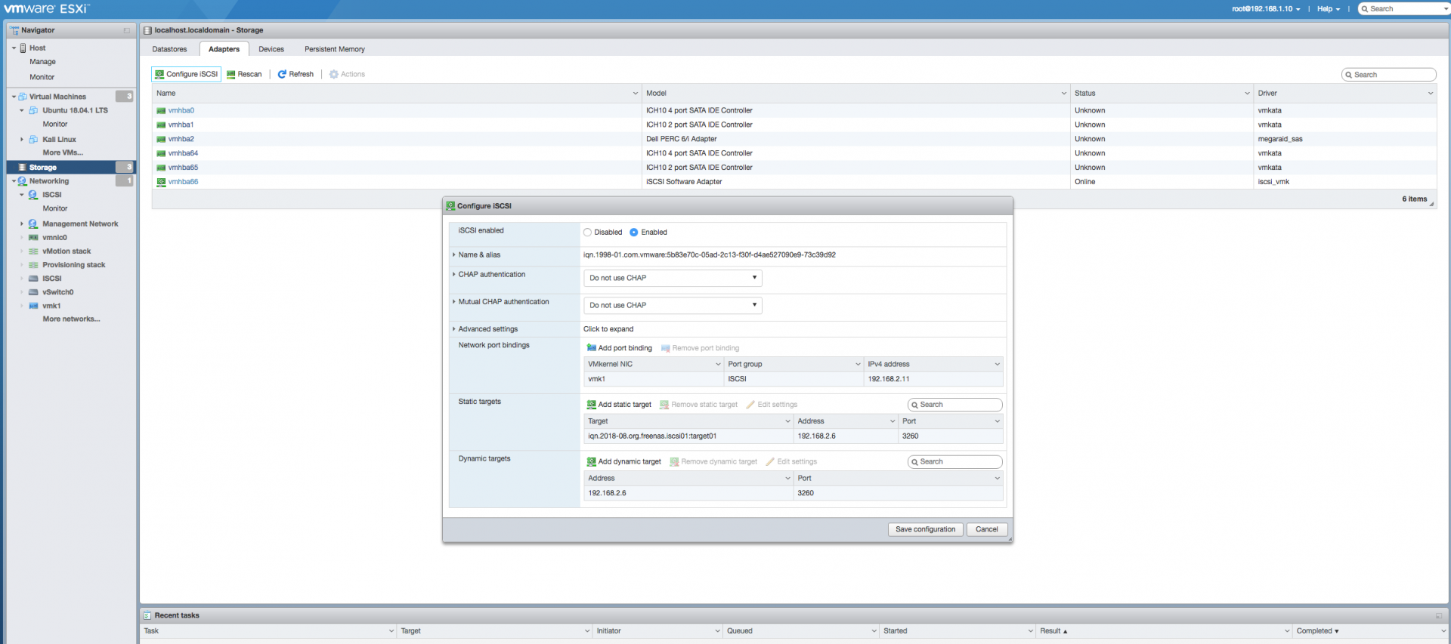Sort adapters by the Model column header
This screenshot has width=1451, height=644.
(855, 94)
